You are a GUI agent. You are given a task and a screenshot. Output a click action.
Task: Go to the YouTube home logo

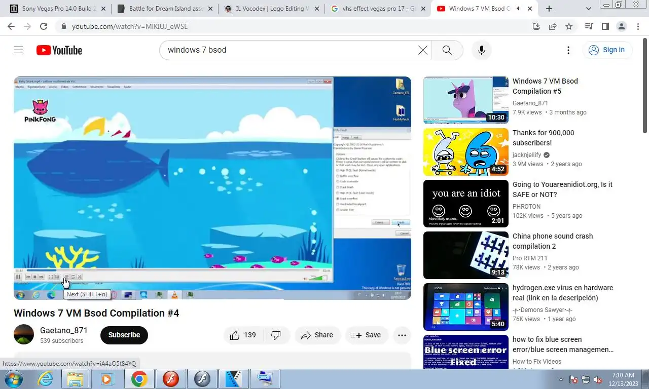59,50
